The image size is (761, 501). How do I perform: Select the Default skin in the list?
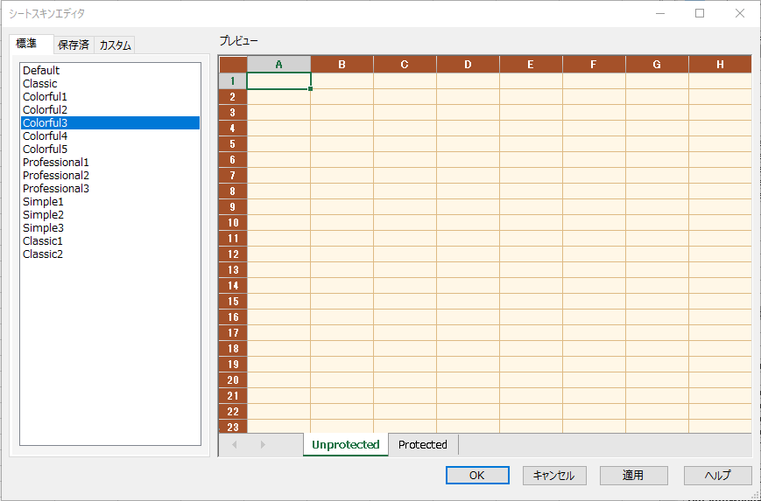(x=41, y=71)
